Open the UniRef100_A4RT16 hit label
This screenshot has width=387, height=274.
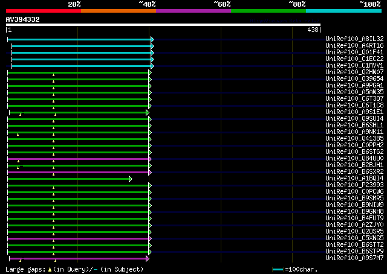tap(354, 45)
